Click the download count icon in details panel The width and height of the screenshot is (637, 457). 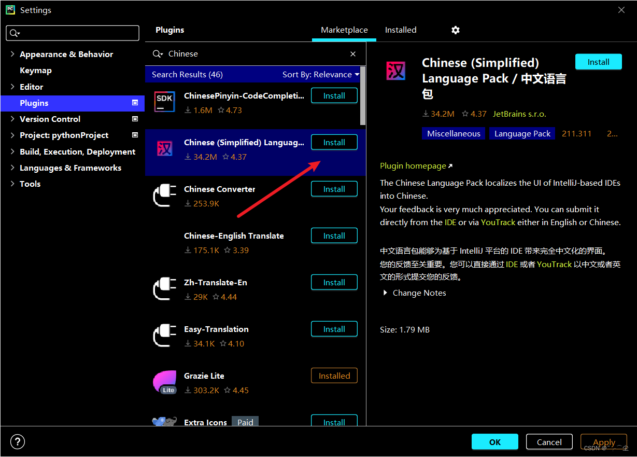426,114
